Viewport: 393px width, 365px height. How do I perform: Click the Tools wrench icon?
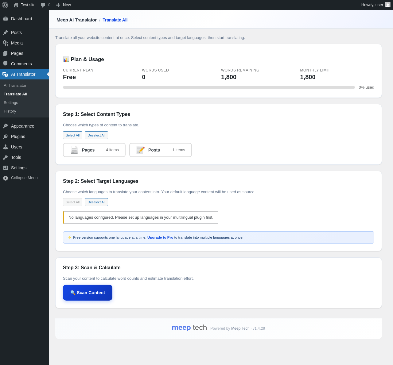(x=6, y=157)
